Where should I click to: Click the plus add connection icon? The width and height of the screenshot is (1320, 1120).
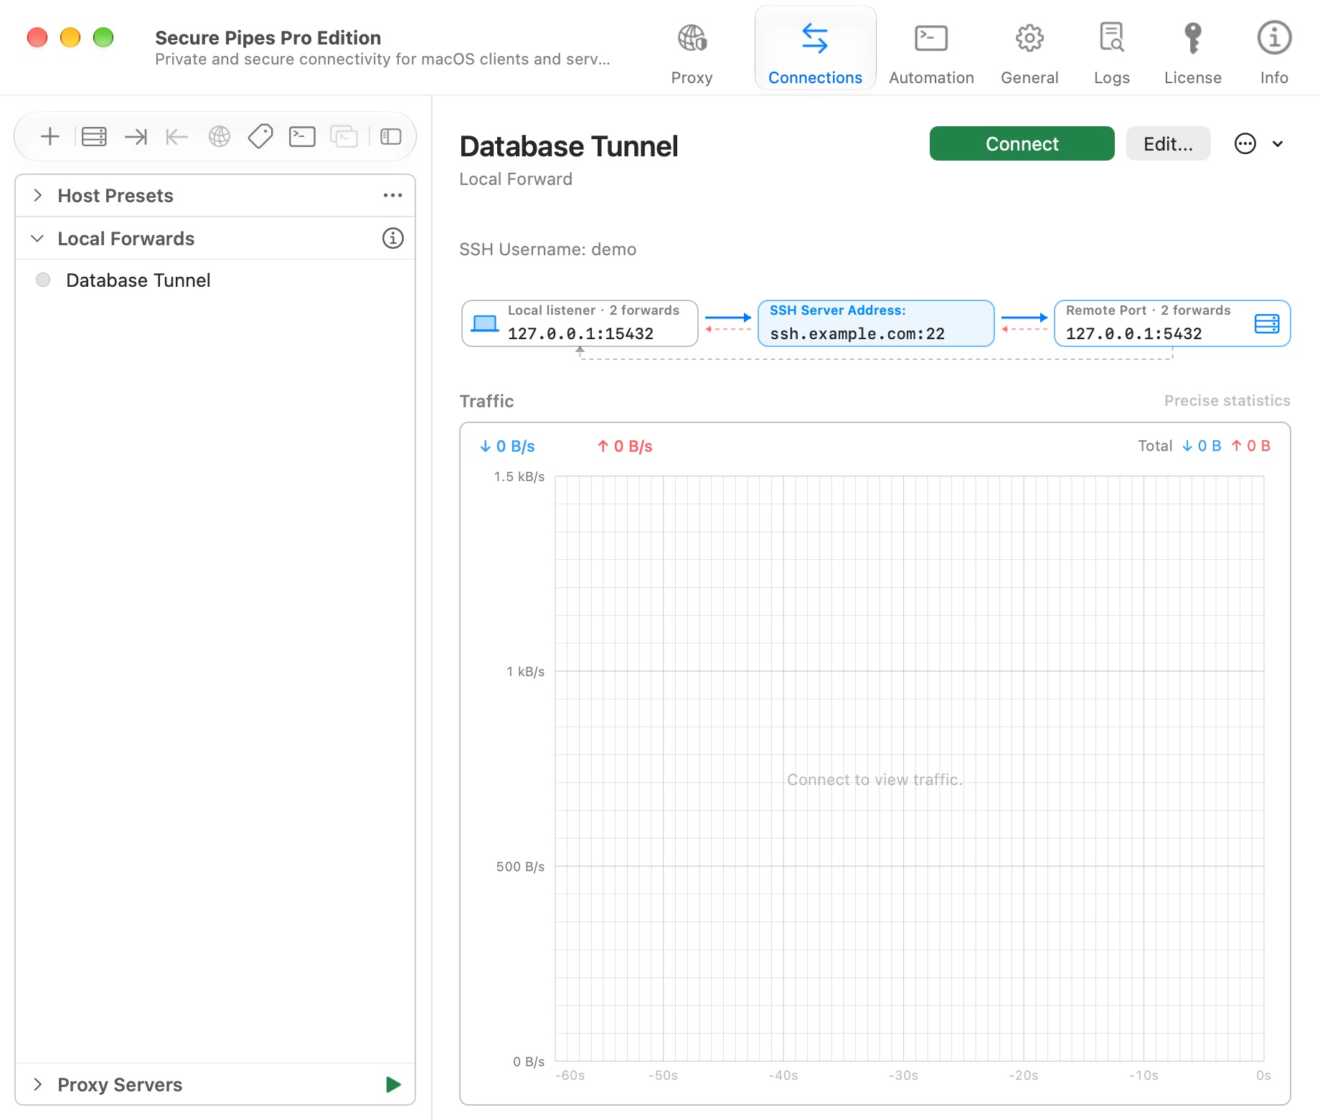tap(50, 136)
